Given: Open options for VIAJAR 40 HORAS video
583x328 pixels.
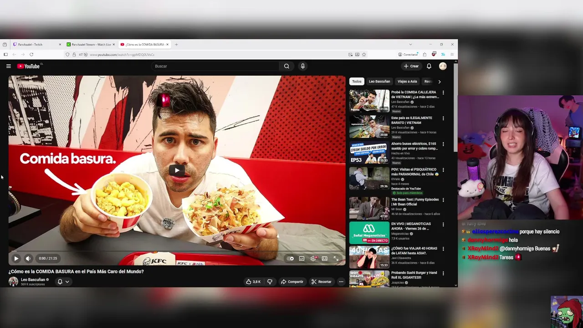Looking at the screenshot, I should click(443, 249).
